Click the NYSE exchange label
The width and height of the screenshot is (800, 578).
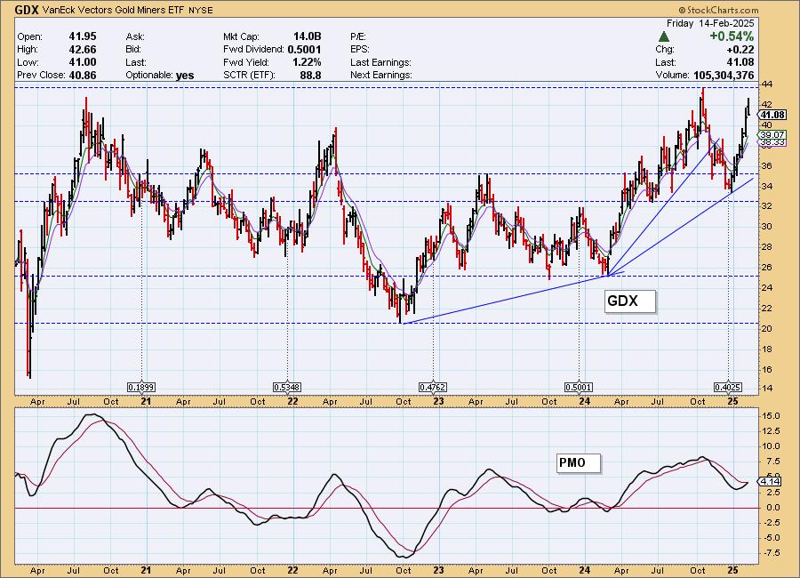(201, 10)
